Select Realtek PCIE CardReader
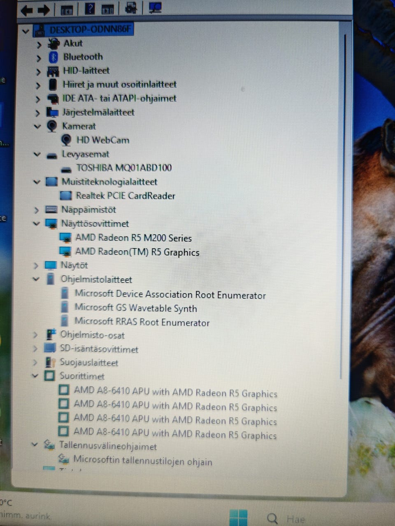This screenshot has width=395, height=526. (125, 196)
